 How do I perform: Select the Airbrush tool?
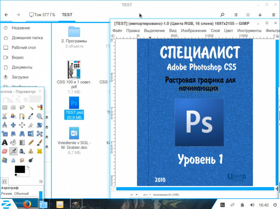(x=13, y=151)
